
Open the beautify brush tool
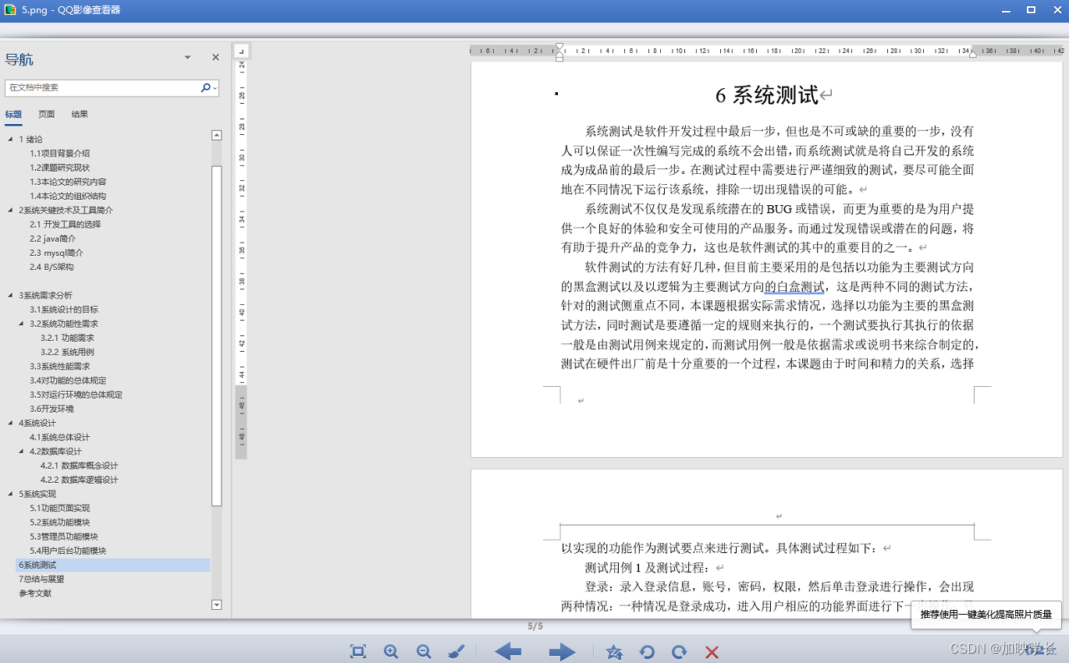(x=456, y=651)
